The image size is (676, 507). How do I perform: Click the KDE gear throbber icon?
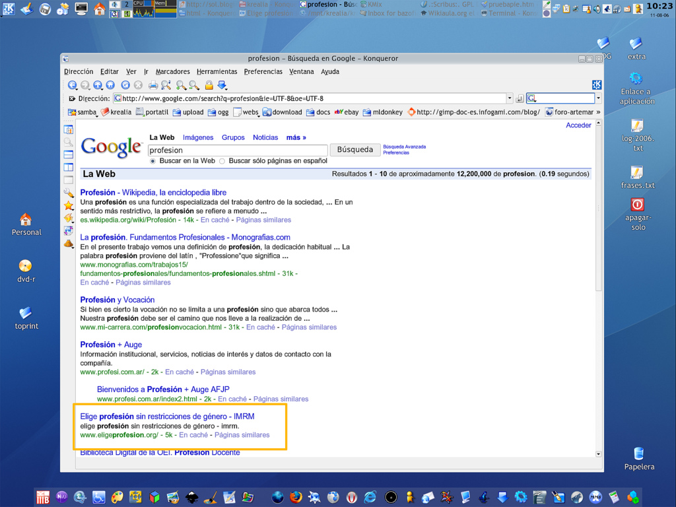pos(597,85)
